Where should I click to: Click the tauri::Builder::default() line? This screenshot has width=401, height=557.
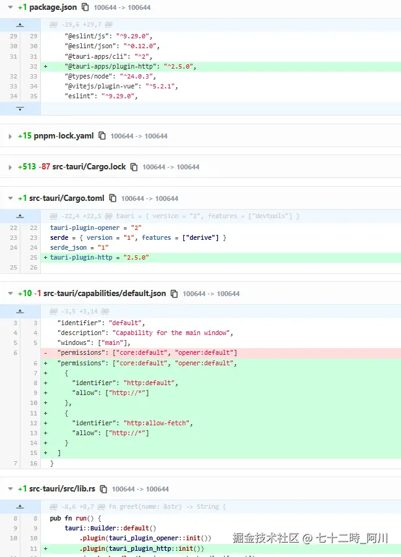pos(221,528)
